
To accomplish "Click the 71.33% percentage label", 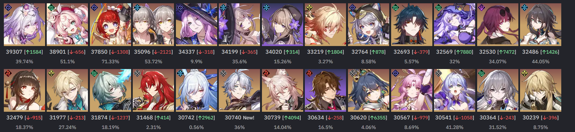I will click(110, 62).
